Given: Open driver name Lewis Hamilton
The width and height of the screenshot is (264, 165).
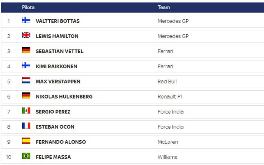Looking at the screenshot, I should [57, 36].
